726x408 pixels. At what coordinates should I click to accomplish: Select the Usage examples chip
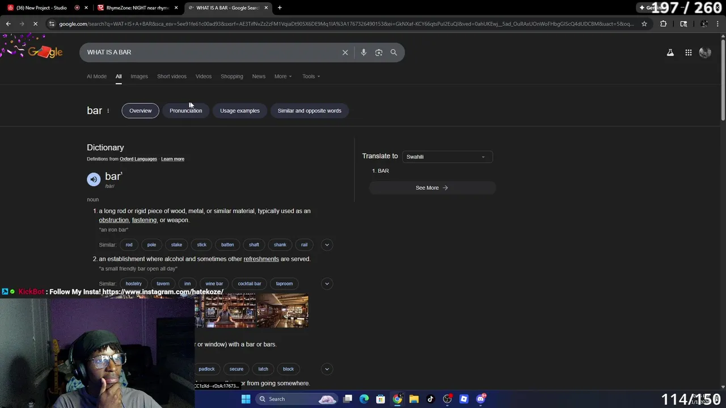(x=240, y=110)
